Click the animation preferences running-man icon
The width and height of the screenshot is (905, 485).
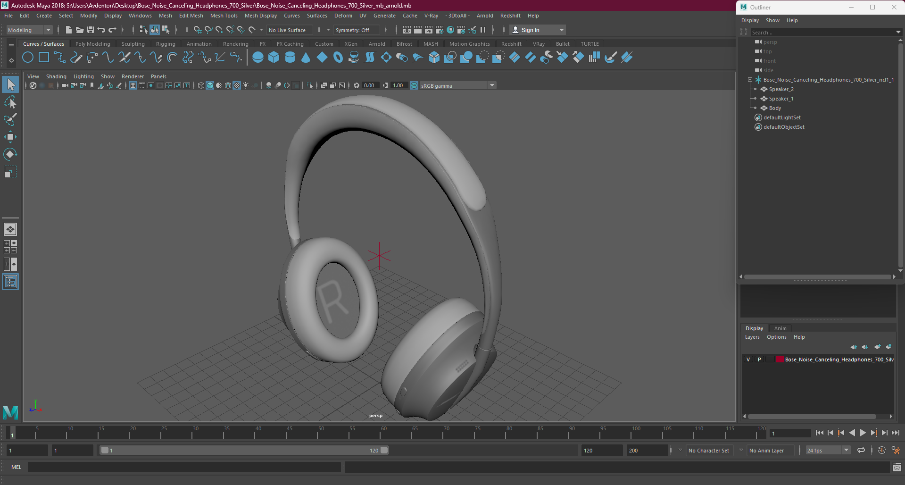click(896, 451)
